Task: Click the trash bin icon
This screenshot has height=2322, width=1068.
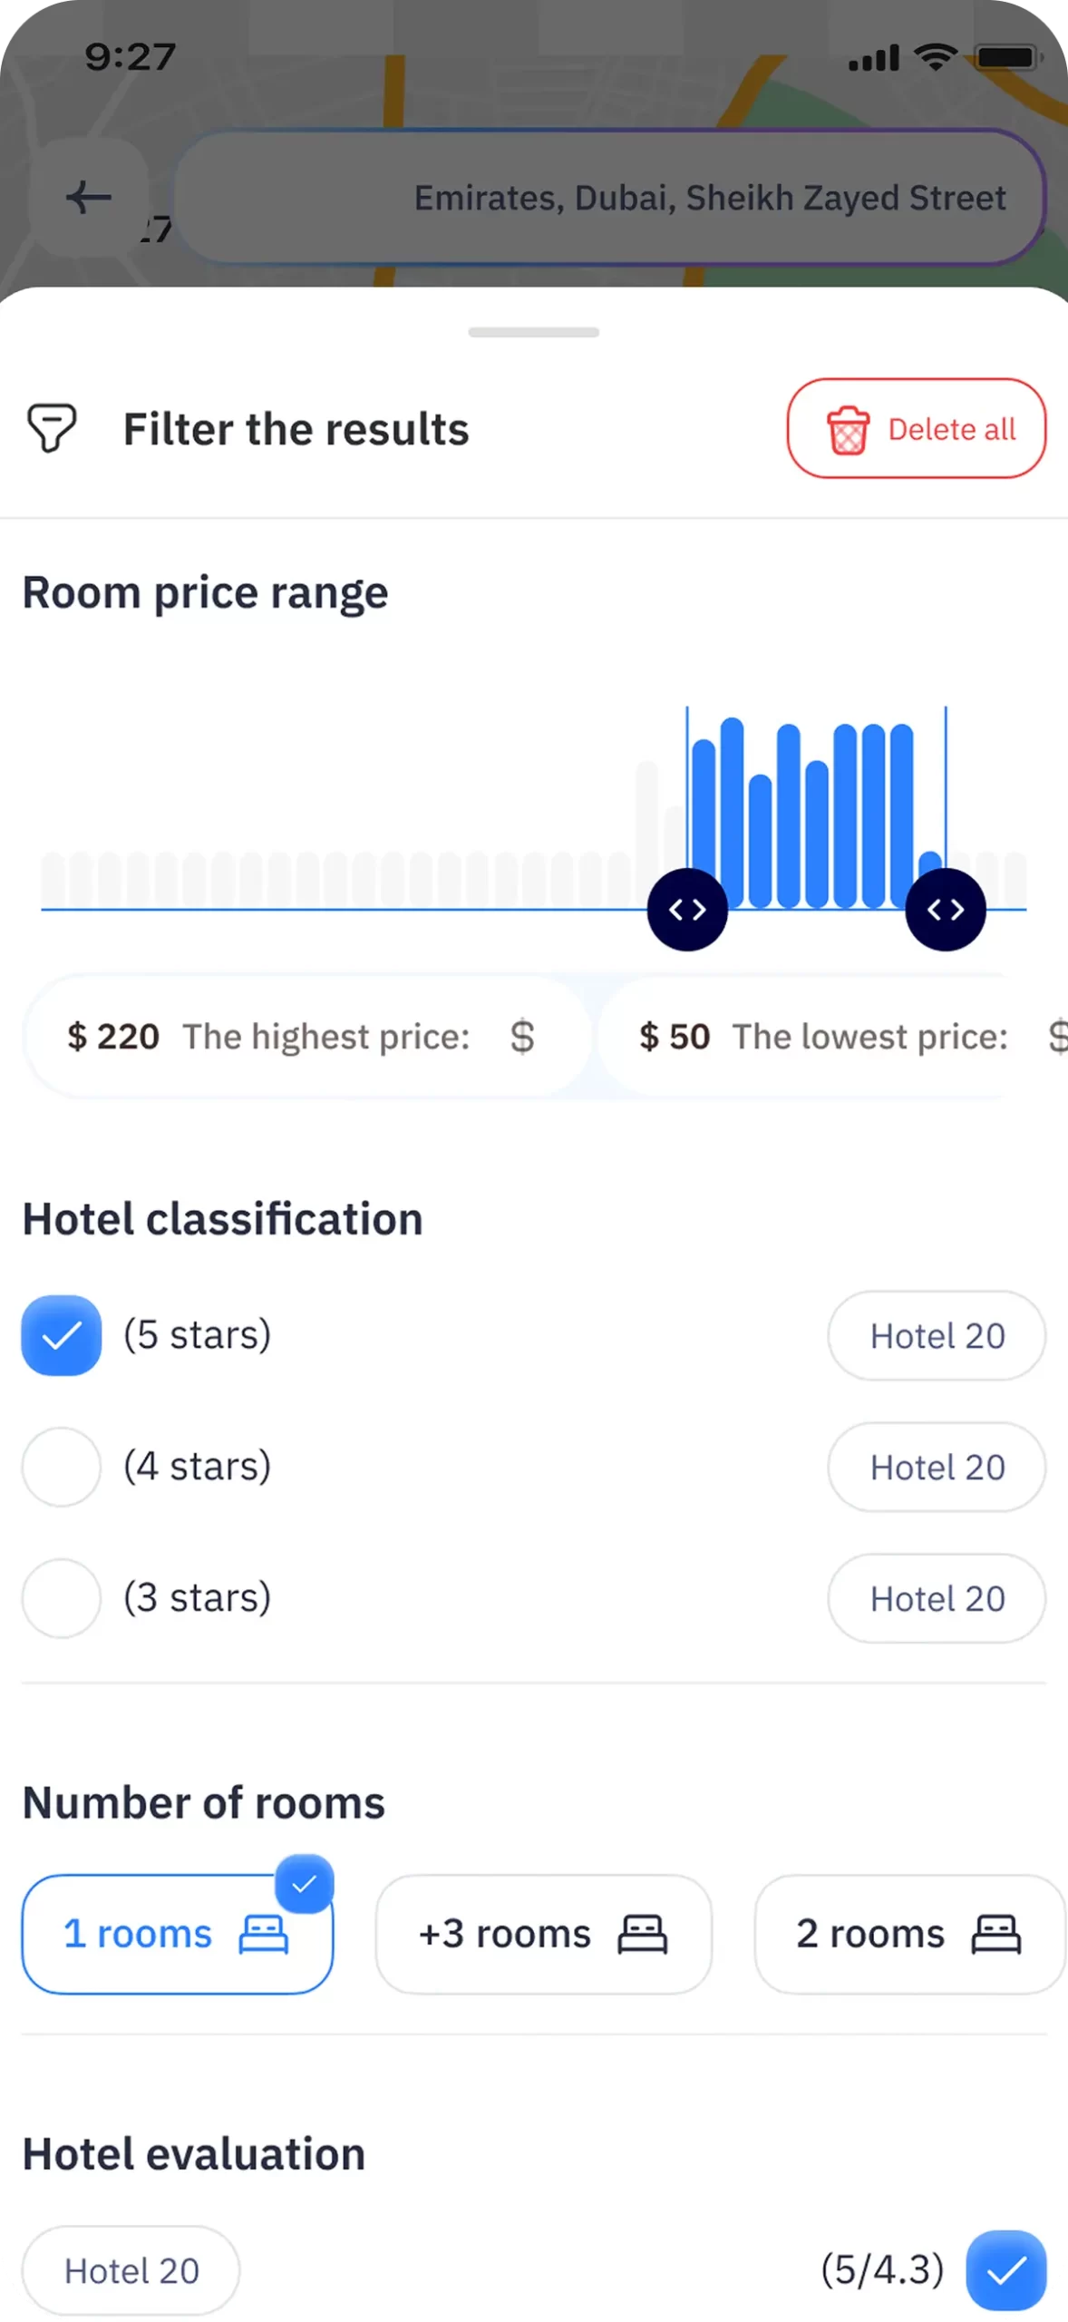Action: coord(848,430)
